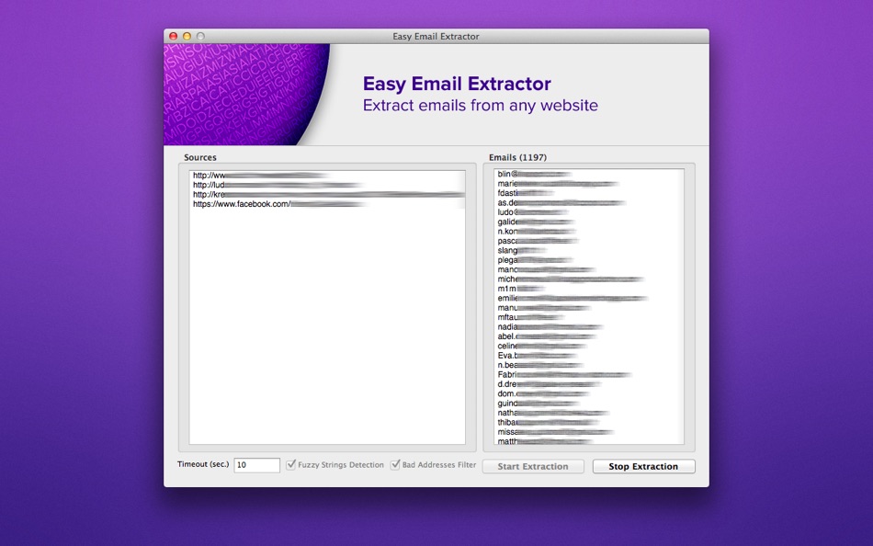
Task: Select the email row starting with galide
Action: (589, 222)
